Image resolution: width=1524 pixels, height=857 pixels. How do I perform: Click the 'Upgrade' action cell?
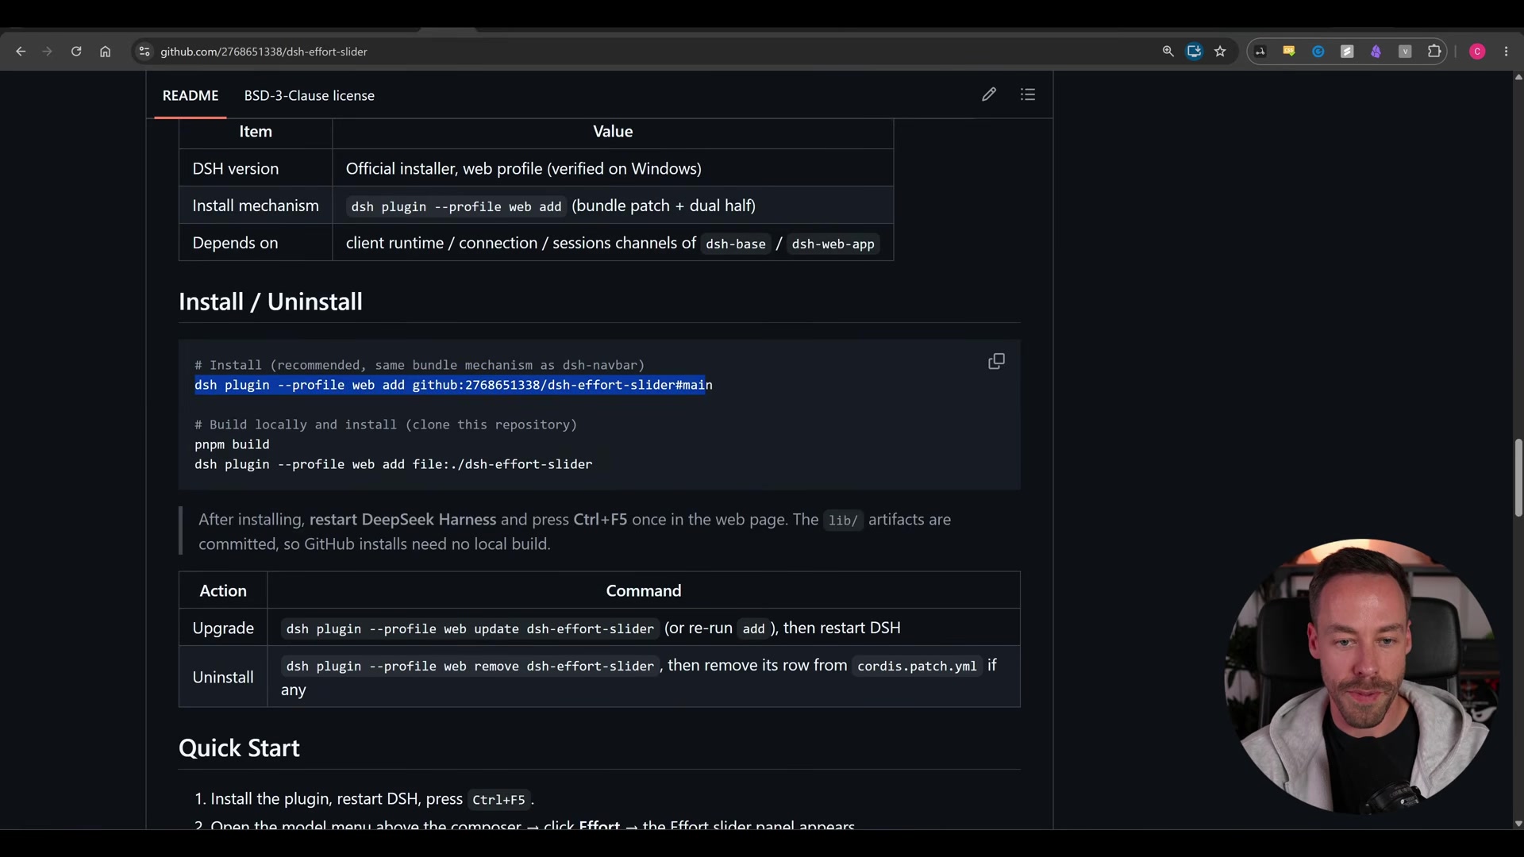pyautogui.click(x=223, y=628)
